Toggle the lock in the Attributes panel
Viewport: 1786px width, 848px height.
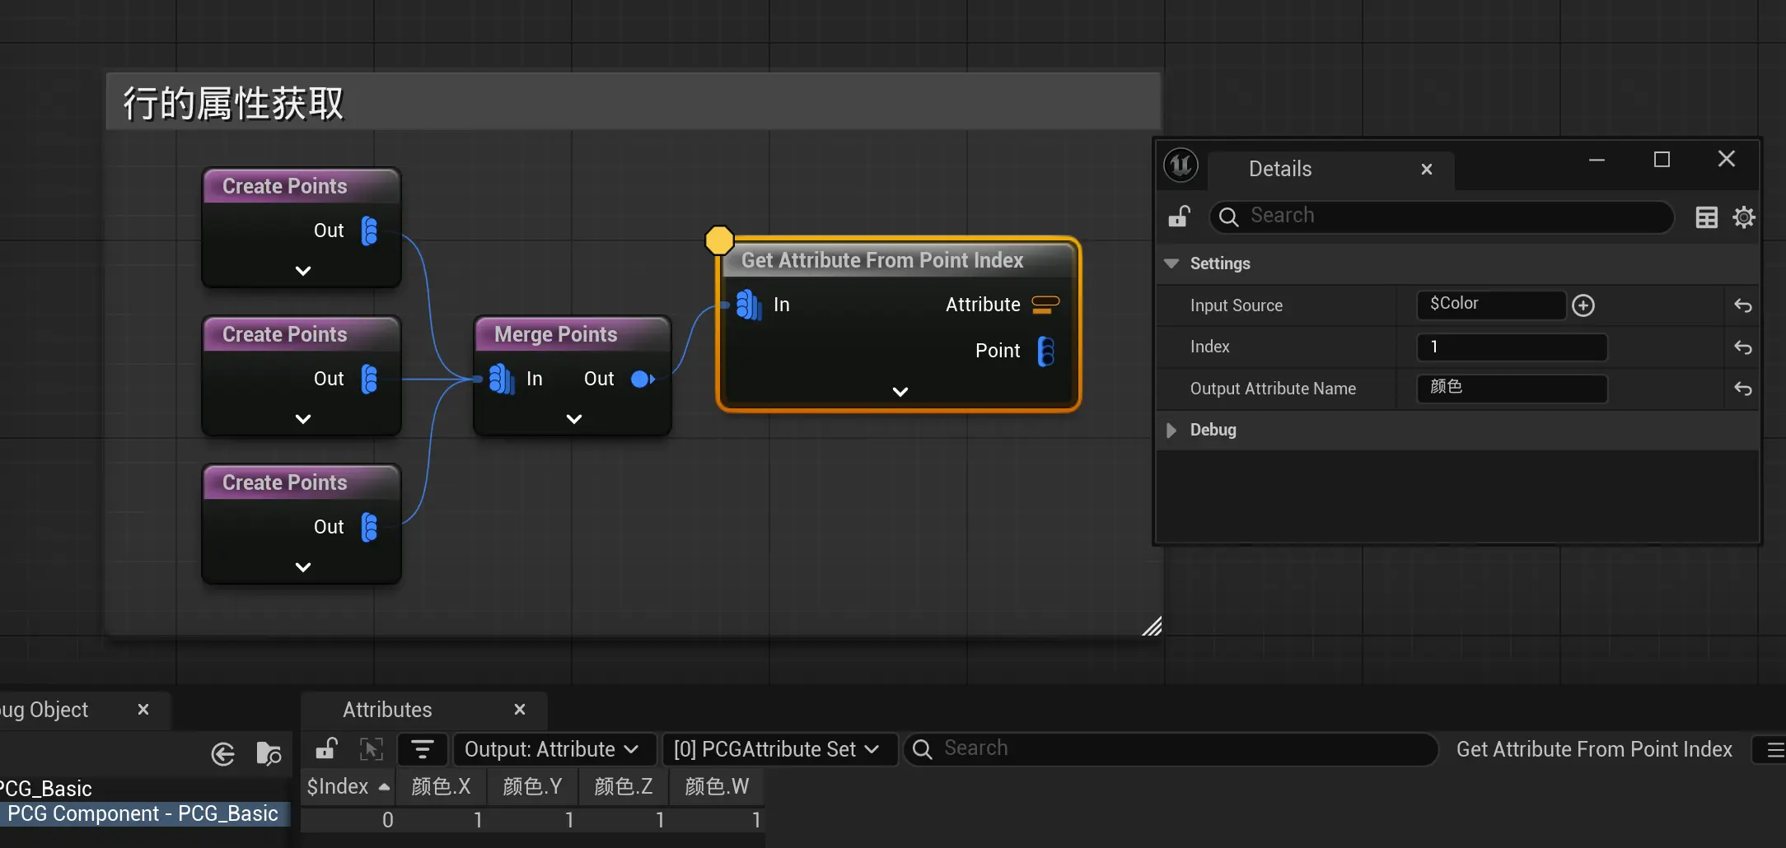point(326,749)
